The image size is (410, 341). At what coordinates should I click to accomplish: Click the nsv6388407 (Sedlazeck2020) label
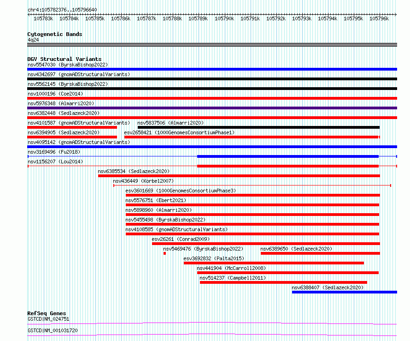(x=328, y=287)
